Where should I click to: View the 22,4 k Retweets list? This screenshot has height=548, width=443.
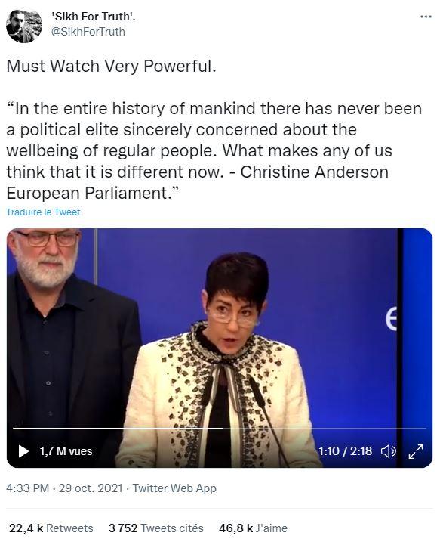(51, 528)
